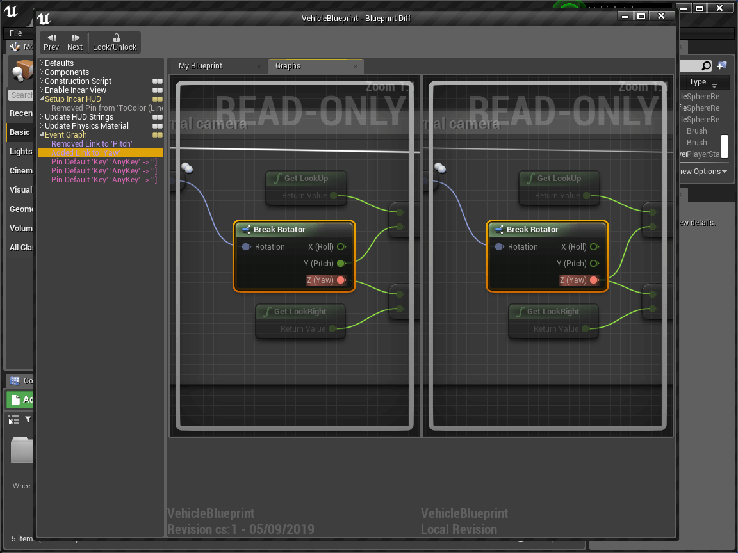Open View Options dropdown in outliner
The width and height of the screenshot is (738, 553).
[703, 172]
